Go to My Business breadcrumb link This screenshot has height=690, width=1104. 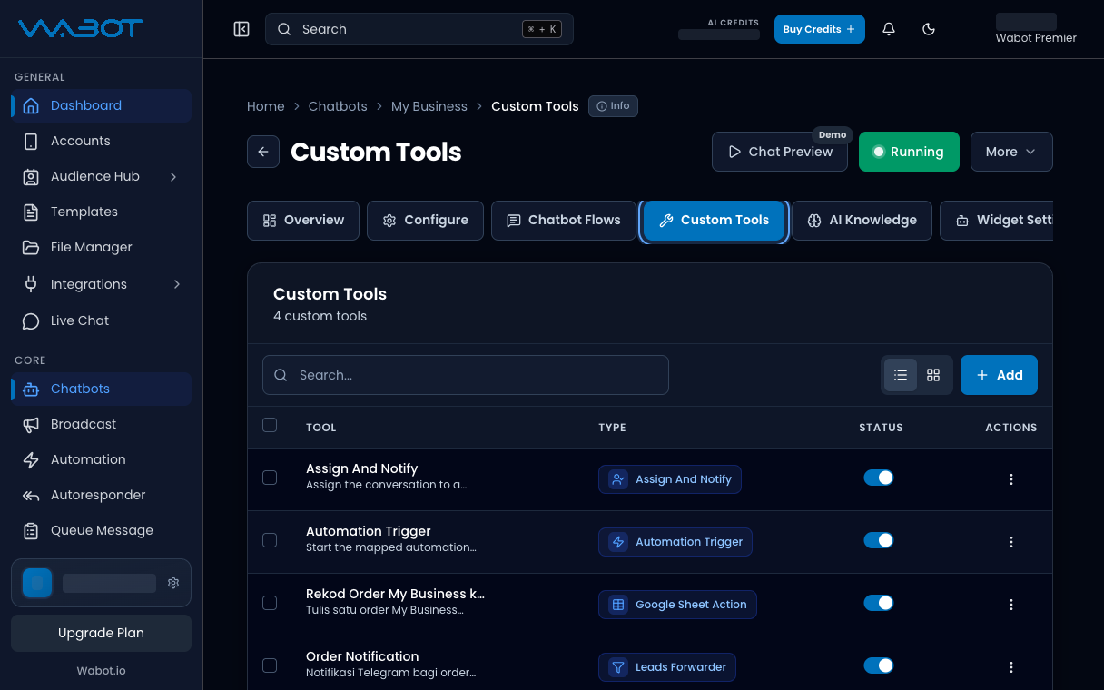click(429, 106)
